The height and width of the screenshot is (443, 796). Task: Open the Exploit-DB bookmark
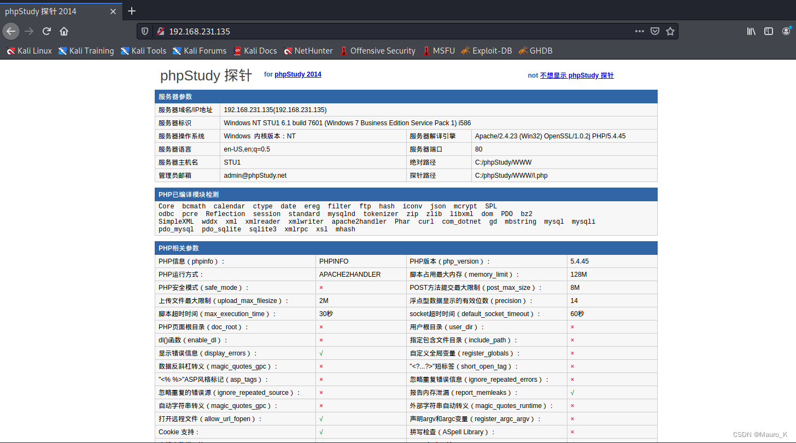click(x=487, y=51)
